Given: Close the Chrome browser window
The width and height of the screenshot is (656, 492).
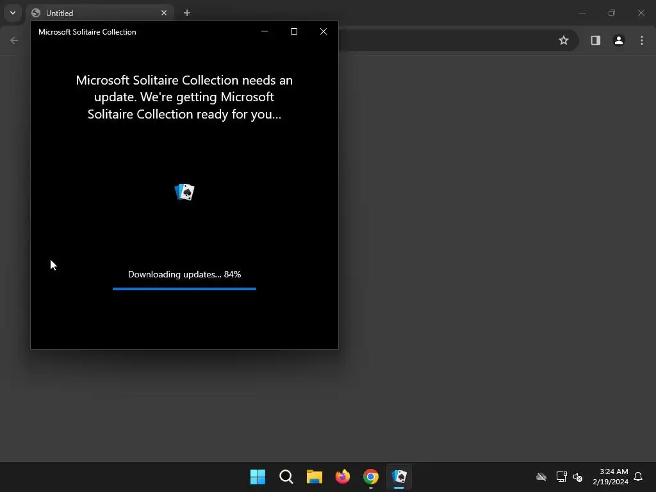Looking at the screenshot, I should point(641,13).
